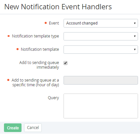The width and height of the screenshot is (140, 134).
Task: Click the Add to sending queue immediately label
Action: [39, 65]
